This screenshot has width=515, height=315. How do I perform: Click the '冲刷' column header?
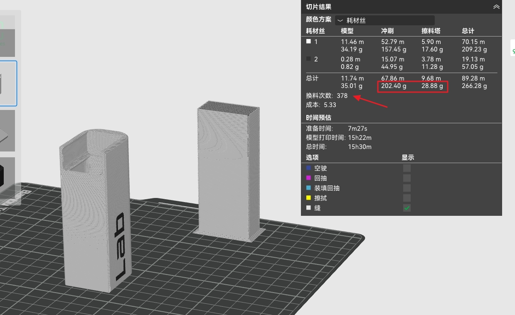tap(387, 31)
